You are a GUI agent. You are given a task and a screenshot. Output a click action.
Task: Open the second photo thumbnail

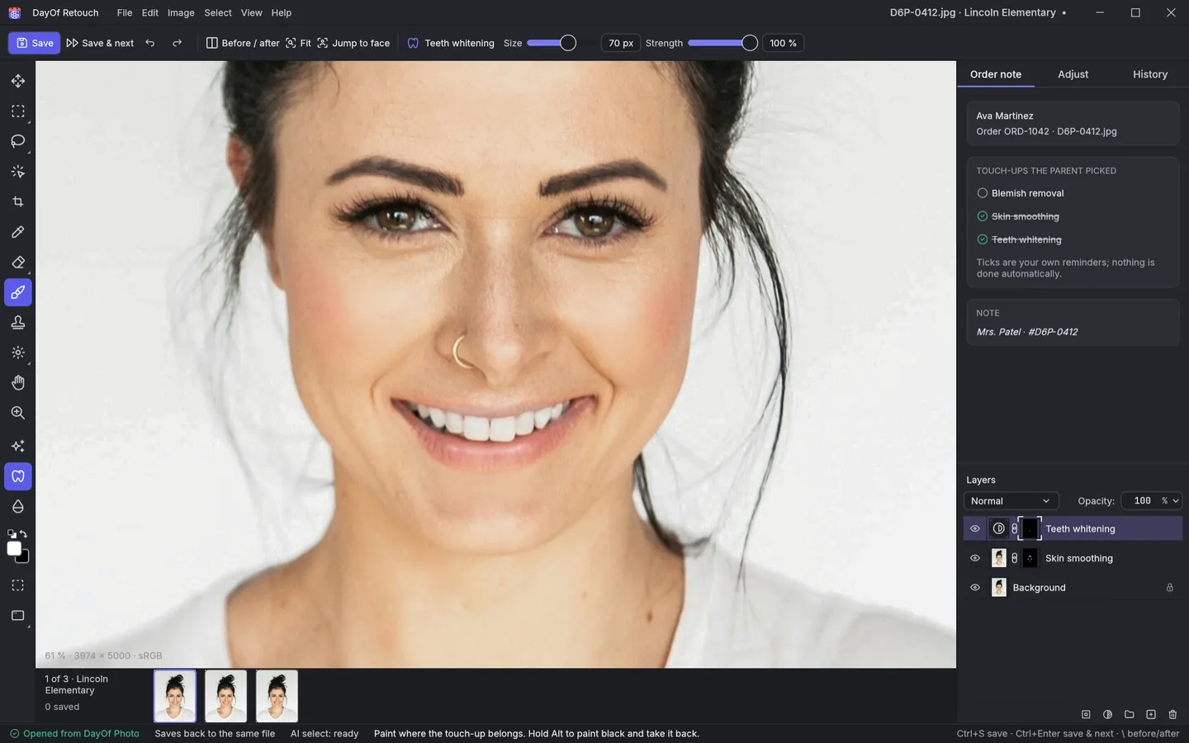225,696
